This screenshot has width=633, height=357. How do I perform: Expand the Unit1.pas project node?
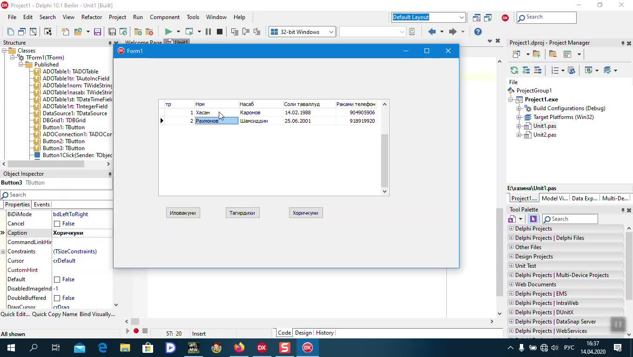coord(519,126)
